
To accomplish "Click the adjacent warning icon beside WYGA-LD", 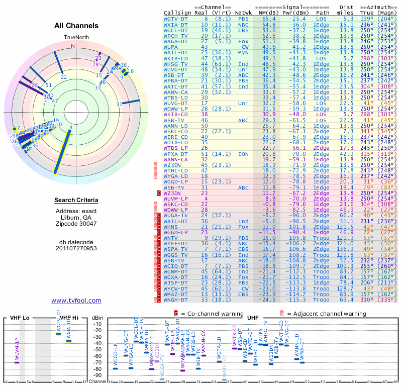I will click(155, 176).
